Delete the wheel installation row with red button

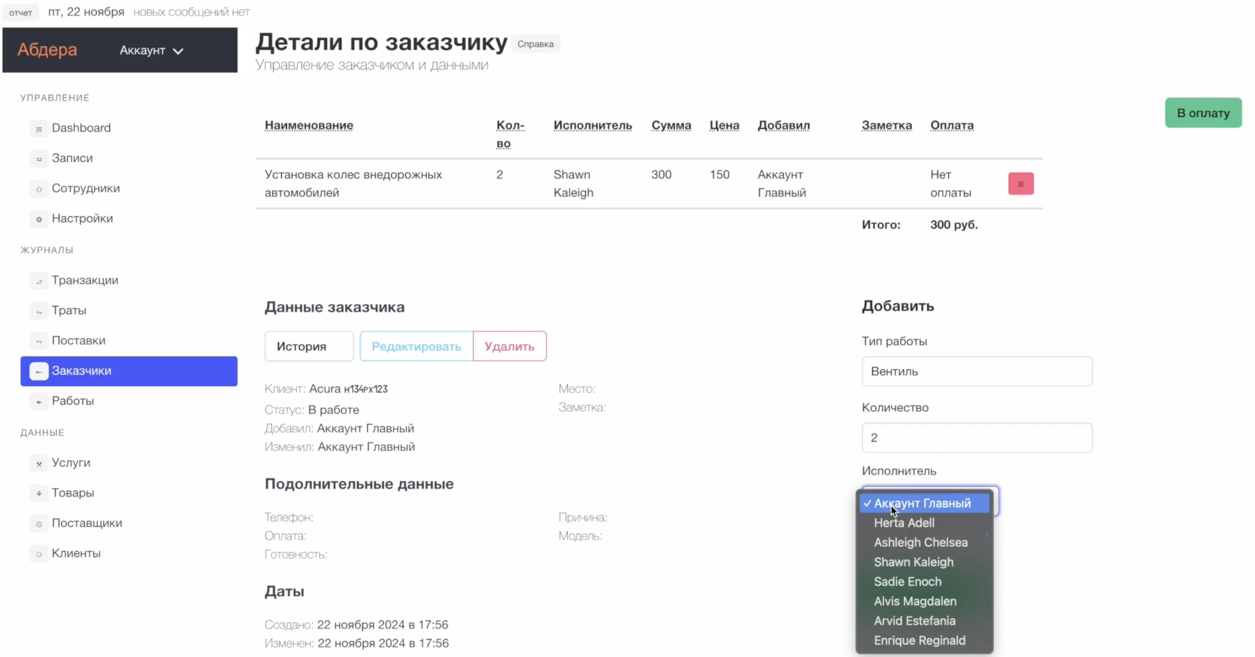click(1021, 184)
